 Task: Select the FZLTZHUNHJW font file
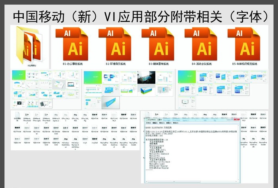tap(56, 130)
